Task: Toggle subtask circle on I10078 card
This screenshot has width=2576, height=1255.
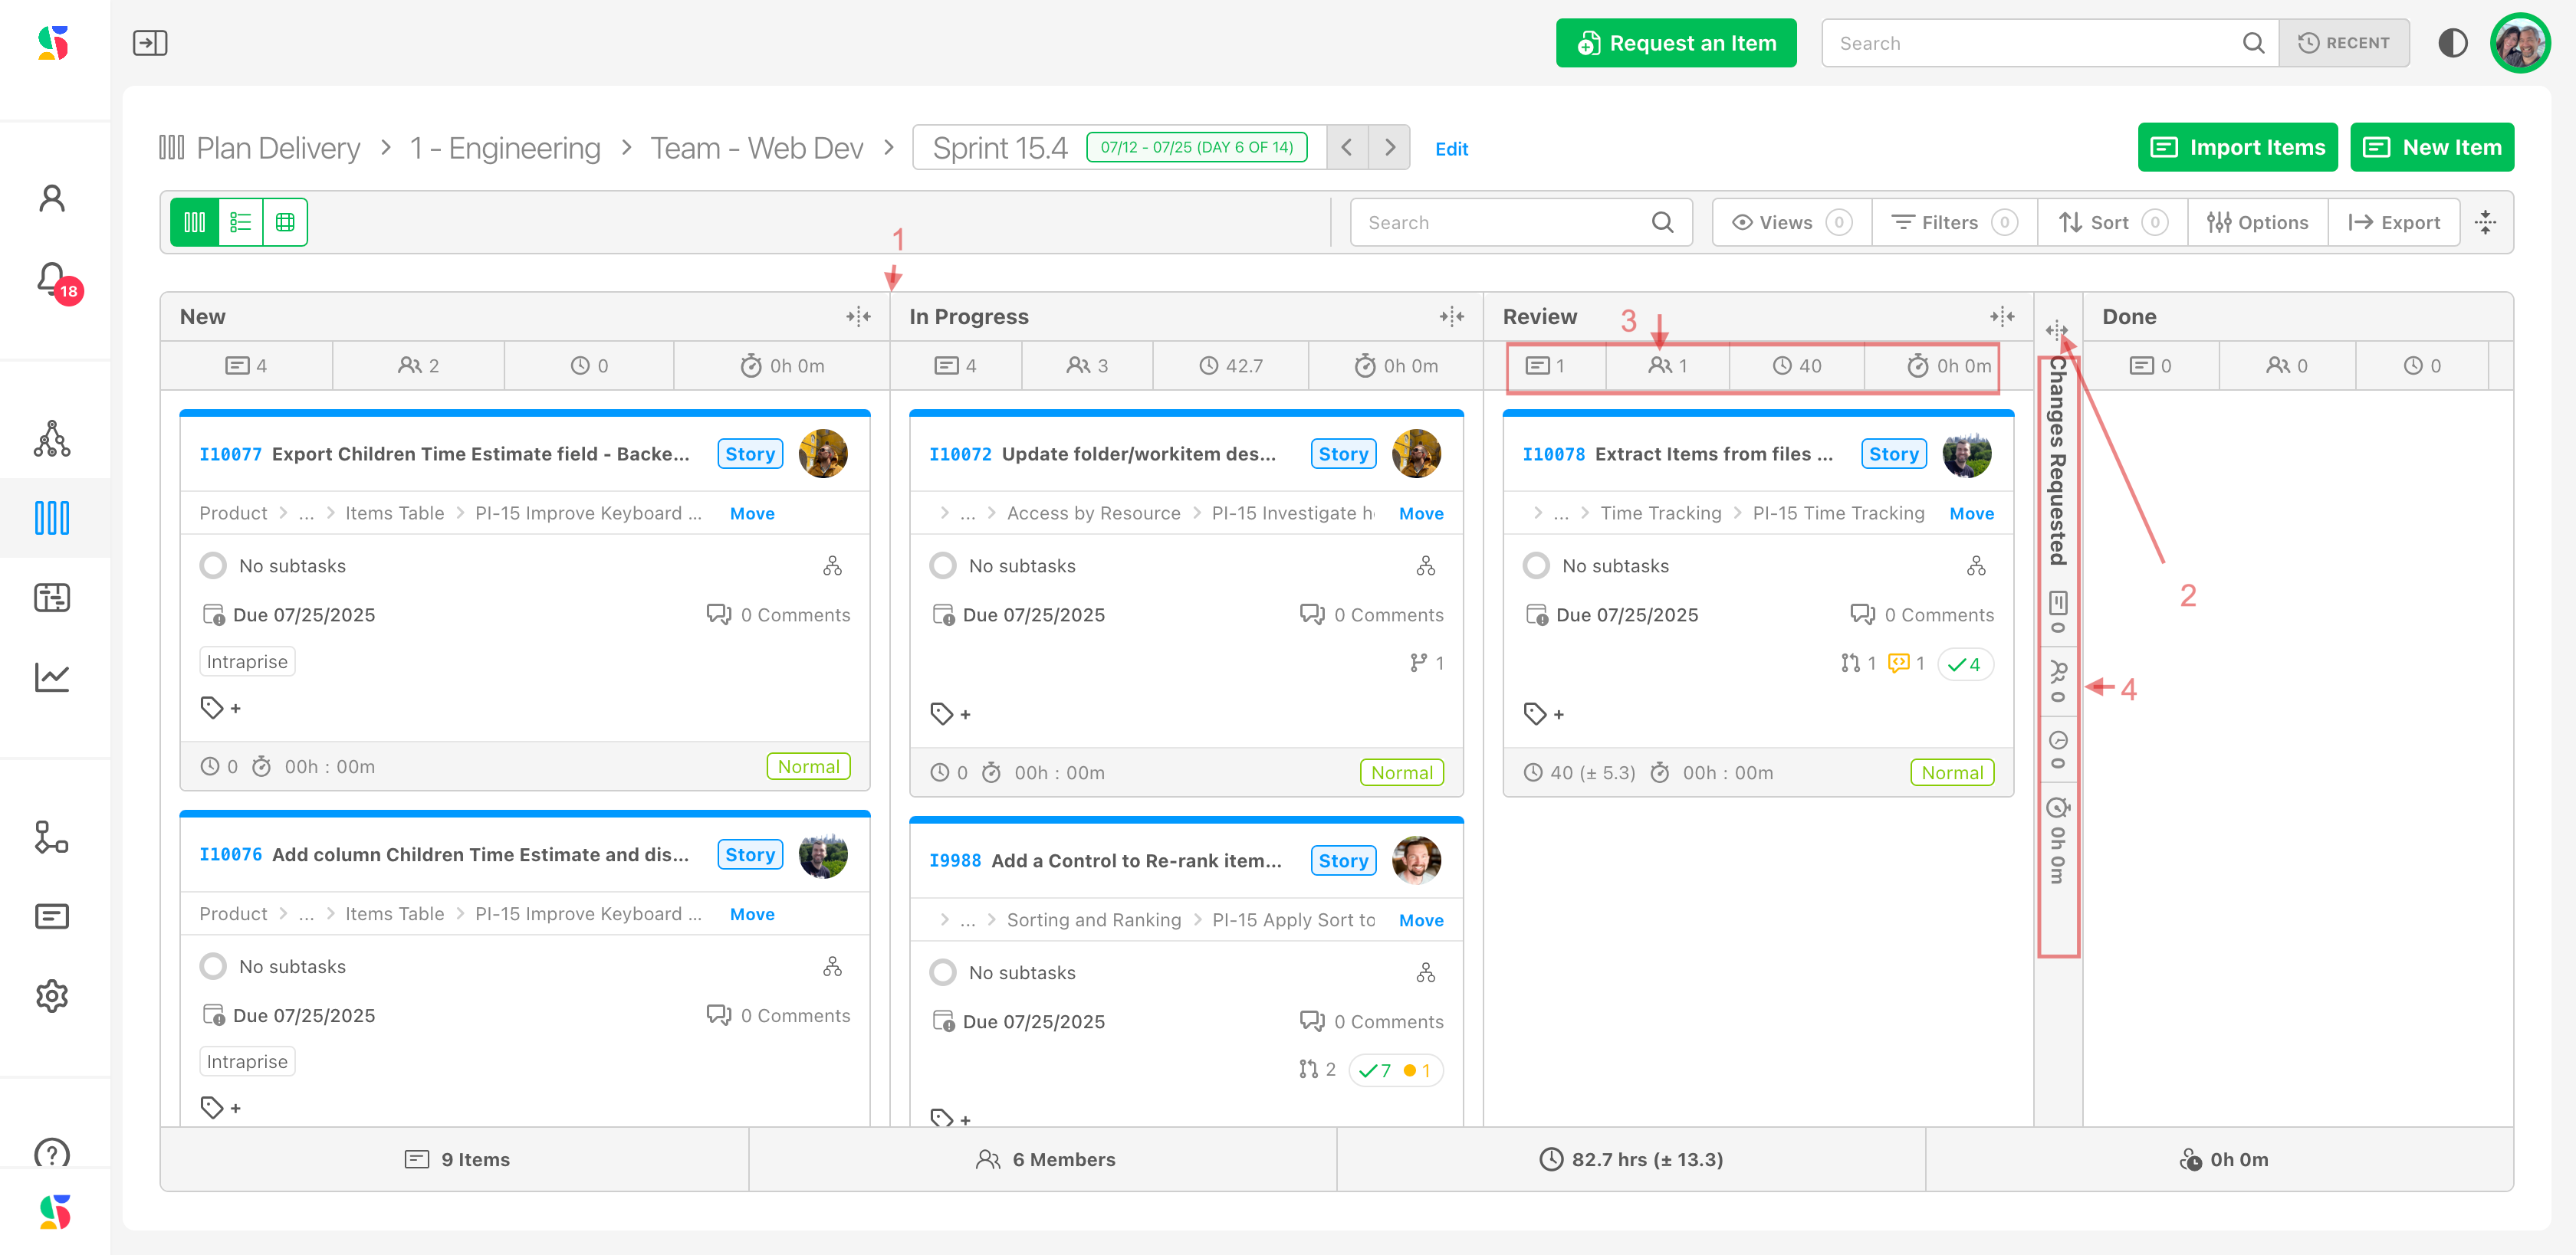Action: click(1536, 565)
